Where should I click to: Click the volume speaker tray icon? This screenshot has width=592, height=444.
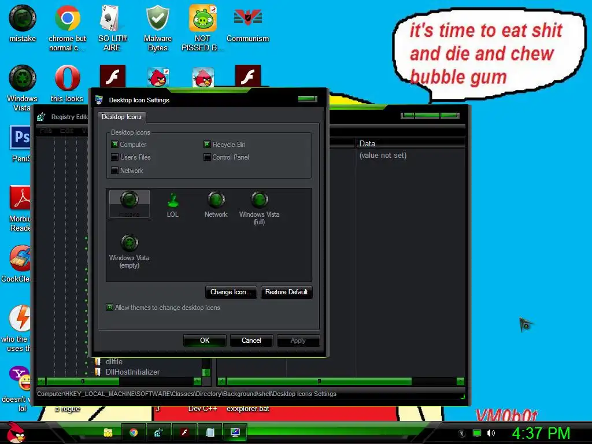click(490, 433)
